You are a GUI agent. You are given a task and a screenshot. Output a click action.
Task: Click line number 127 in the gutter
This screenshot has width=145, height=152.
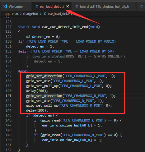click(8, 27)
